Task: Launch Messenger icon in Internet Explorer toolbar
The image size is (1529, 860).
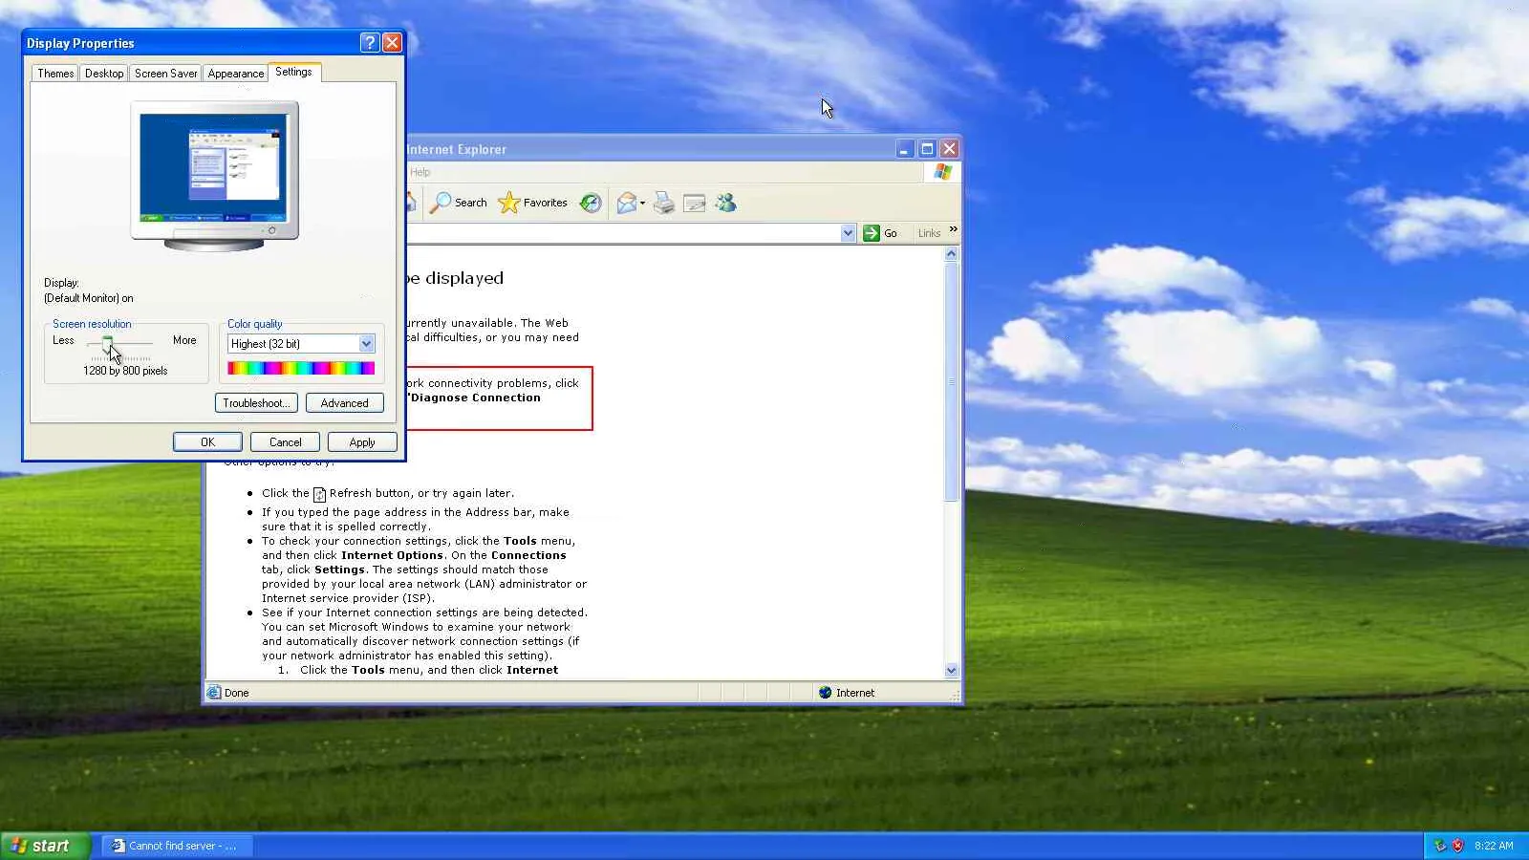Action: (726, 203)
